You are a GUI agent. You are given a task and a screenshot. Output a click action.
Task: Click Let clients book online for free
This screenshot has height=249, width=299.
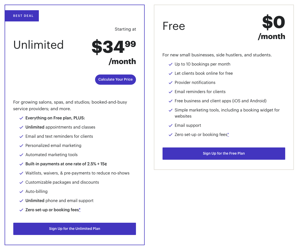(204, 73)
